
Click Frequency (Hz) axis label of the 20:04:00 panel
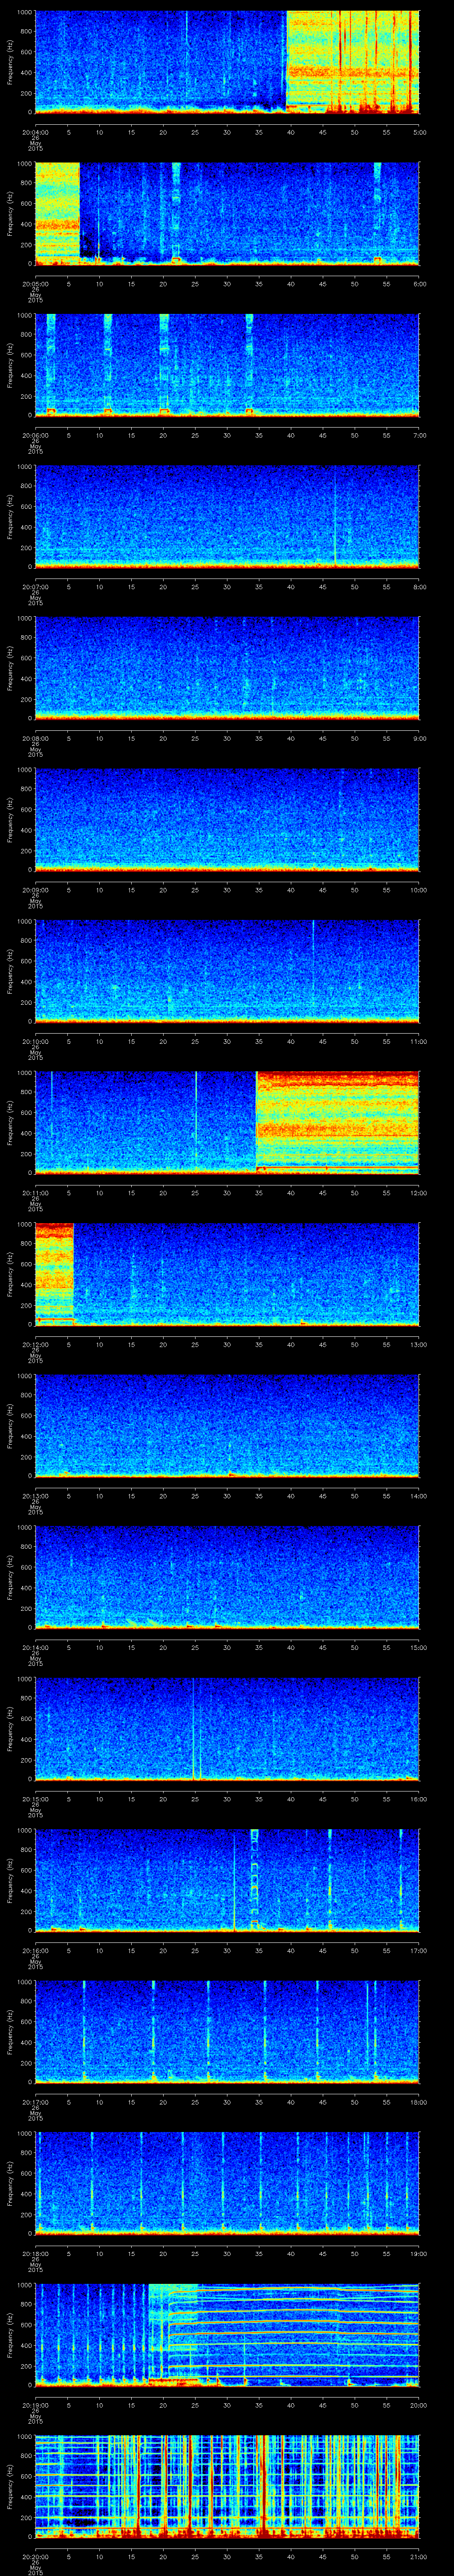10,62
